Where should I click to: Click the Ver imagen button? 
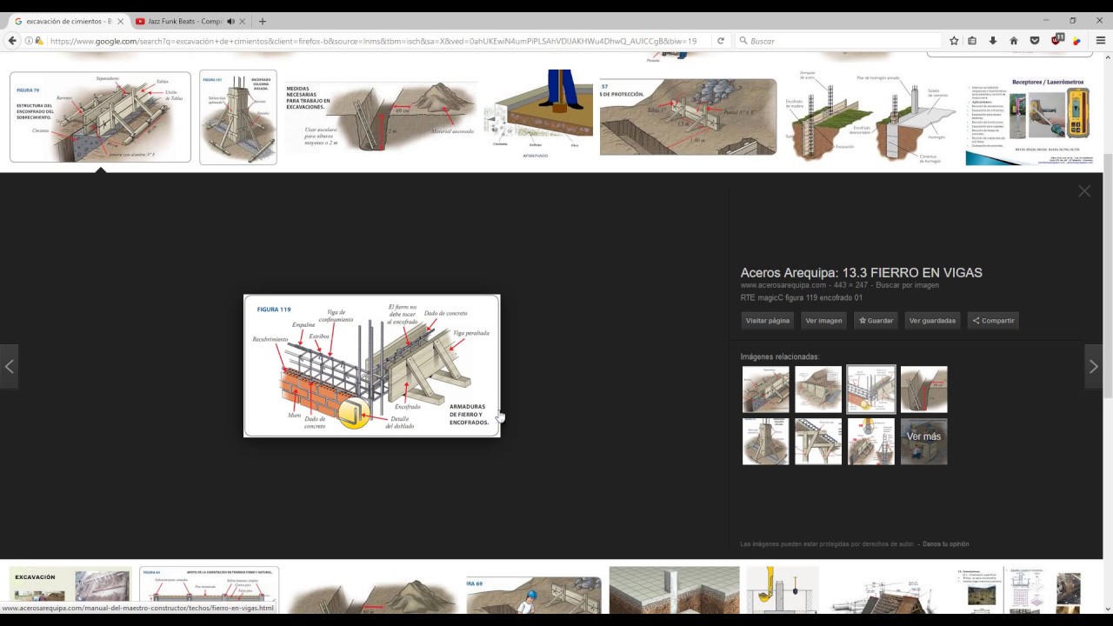[x=823, y=321]
